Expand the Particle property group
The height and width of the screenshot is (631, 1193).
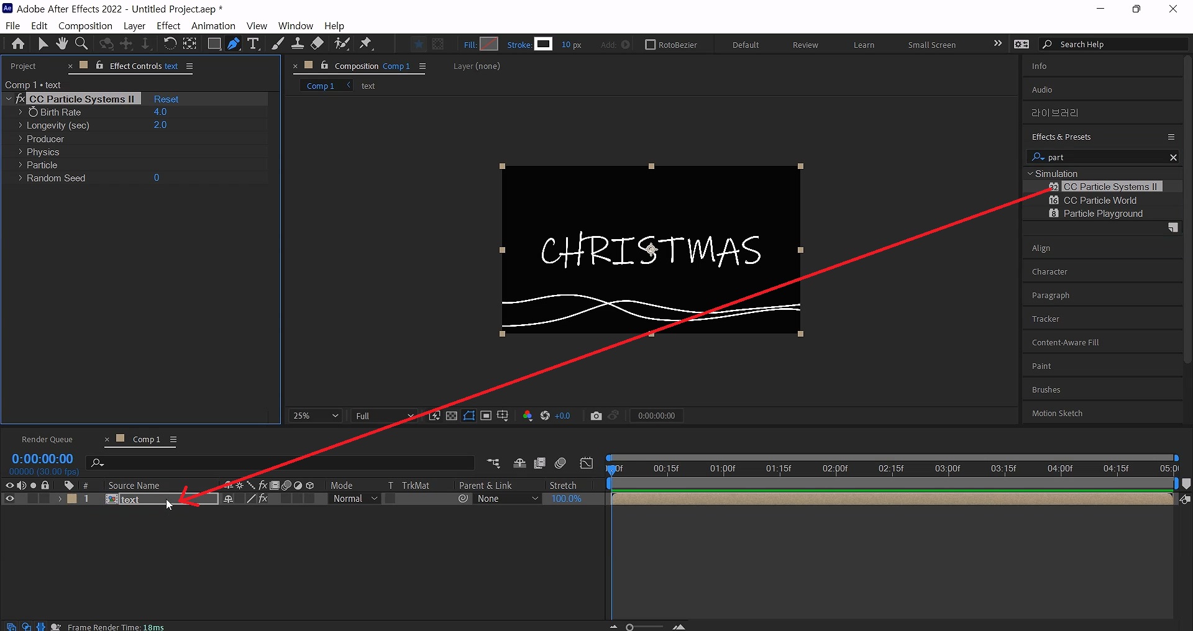[20, 165]
